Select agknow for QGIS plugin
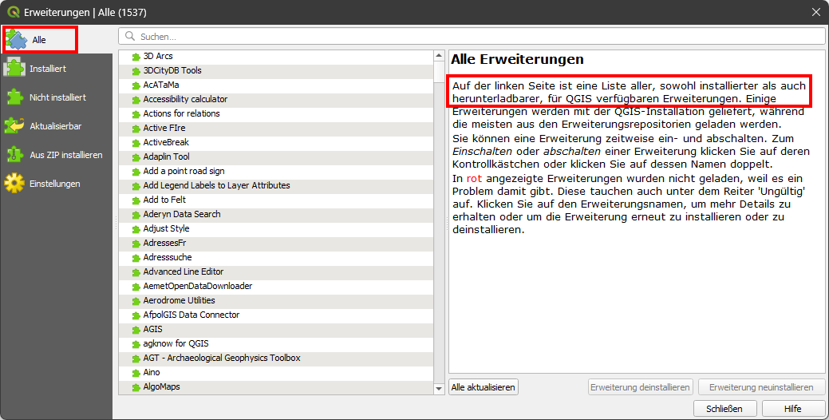This screenshot has width=829, height=420. click(276, 343)
